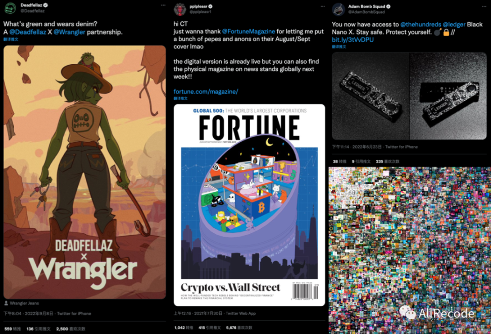Open the @FortuneMagazine mention link
Image resolution: width=491 pixels, height=334 pixels.
coord(249,31)
